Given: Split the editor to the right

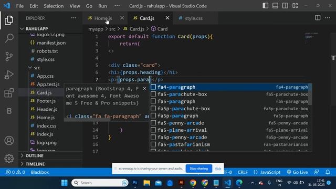Looking at the screenshot, I should click(318, 18).
